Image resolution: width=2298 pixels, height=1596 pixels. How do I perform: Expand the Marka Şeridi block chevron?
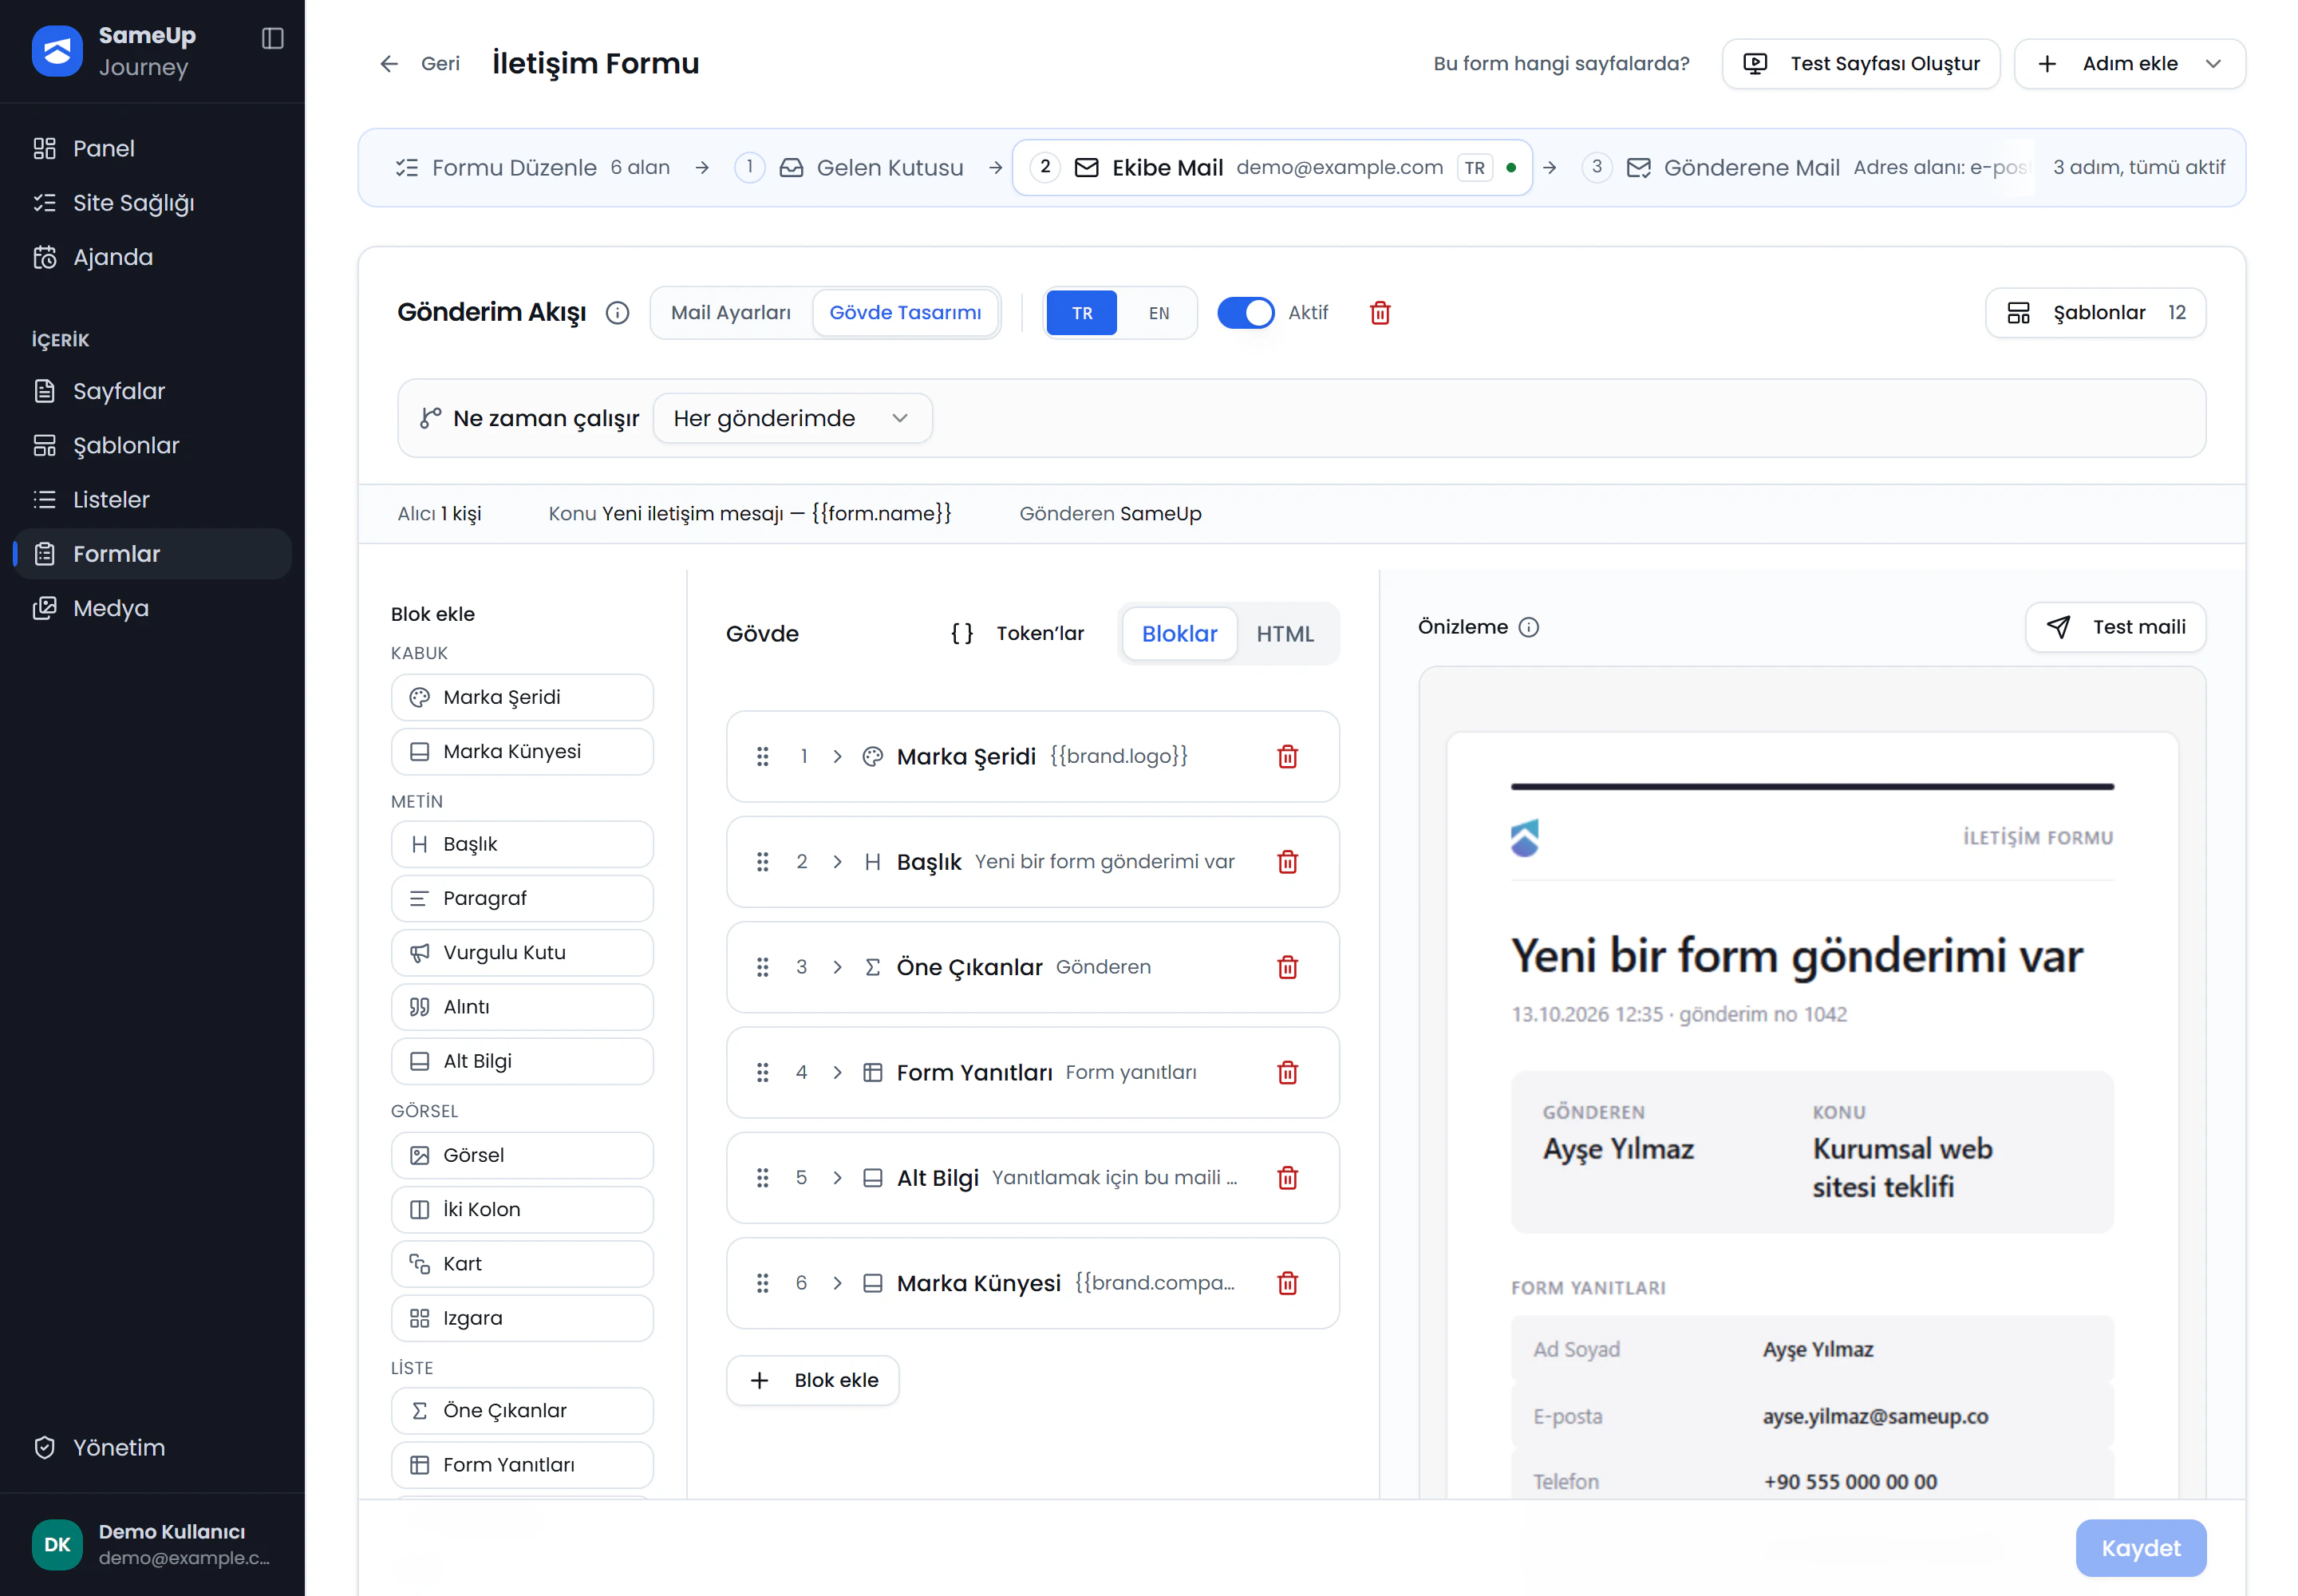[x=837, y=756]
